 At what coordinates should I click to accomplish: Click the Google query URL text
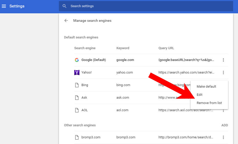click(x=186, y=60)
